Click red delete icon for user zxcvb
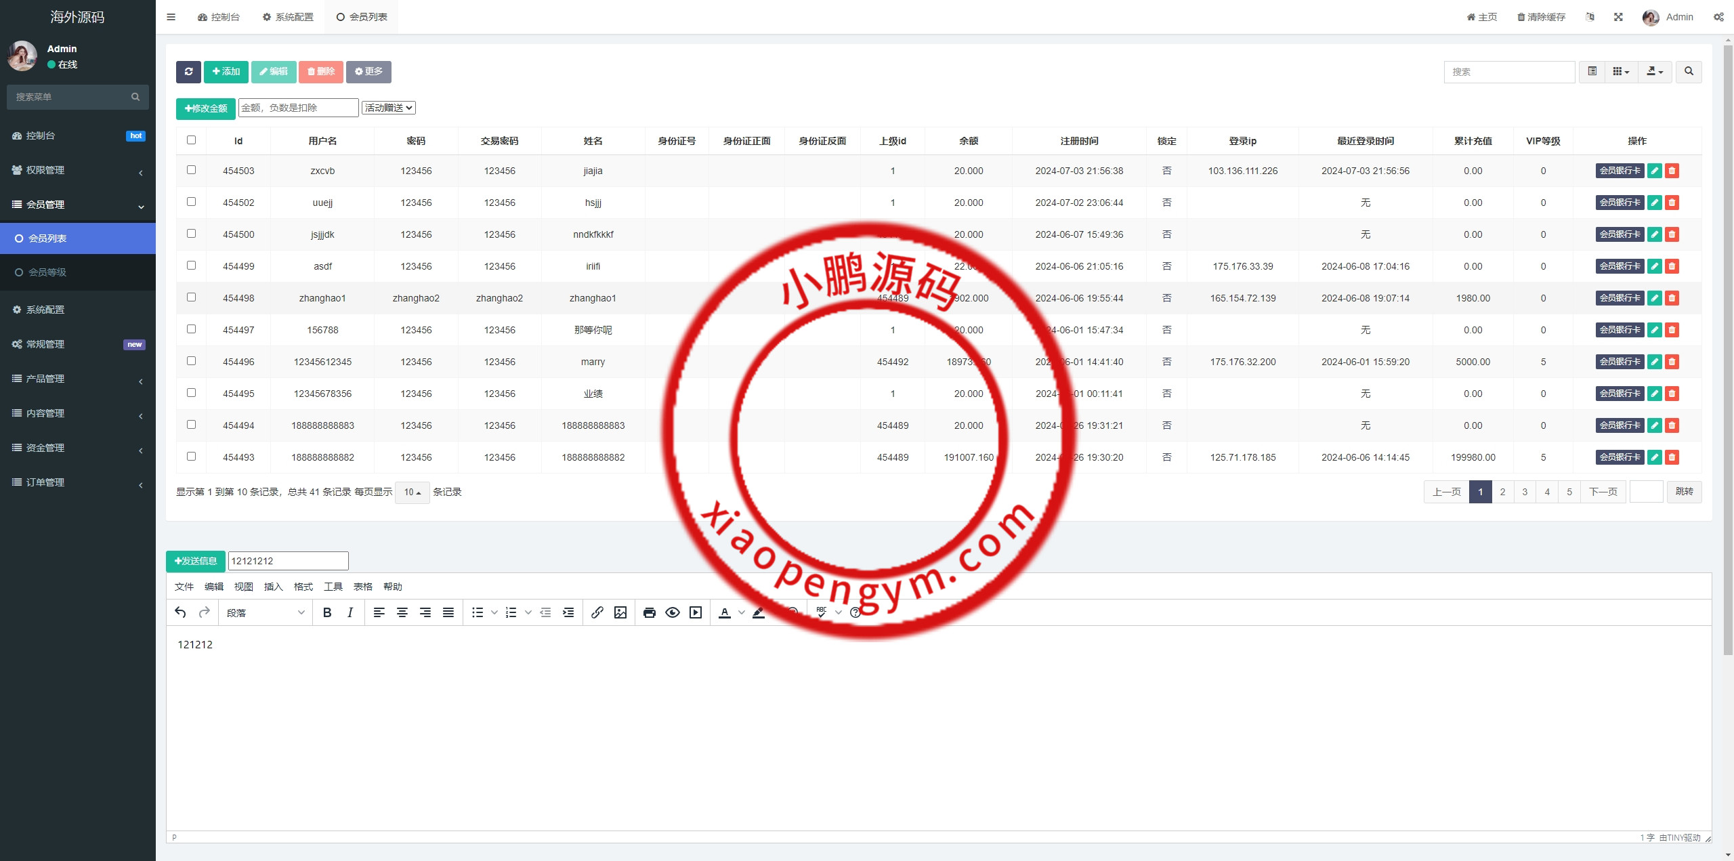Image resolution: width=1734 pixels, height=861 pixels. (1672, 171)
